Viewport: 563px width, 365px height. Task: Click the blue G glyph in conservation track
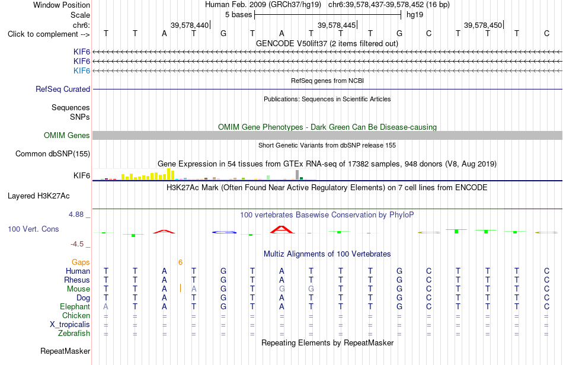click(x=225, y=232)
